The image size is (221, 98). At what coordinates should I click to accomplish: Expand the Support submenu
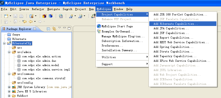122,64
